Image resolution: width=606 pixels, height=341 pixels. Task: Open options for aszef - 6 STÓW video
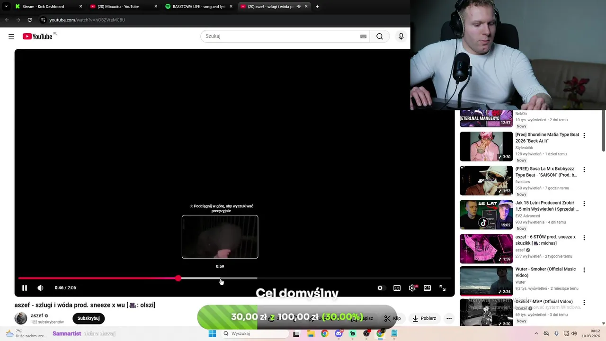(584, 238)
